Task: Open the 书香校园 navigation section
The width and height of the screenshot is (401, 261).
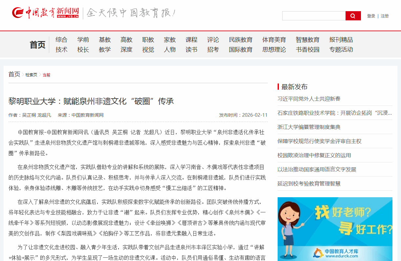Action: point(307,50)
